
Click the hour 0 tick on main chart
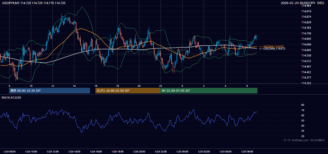(182, 85)
